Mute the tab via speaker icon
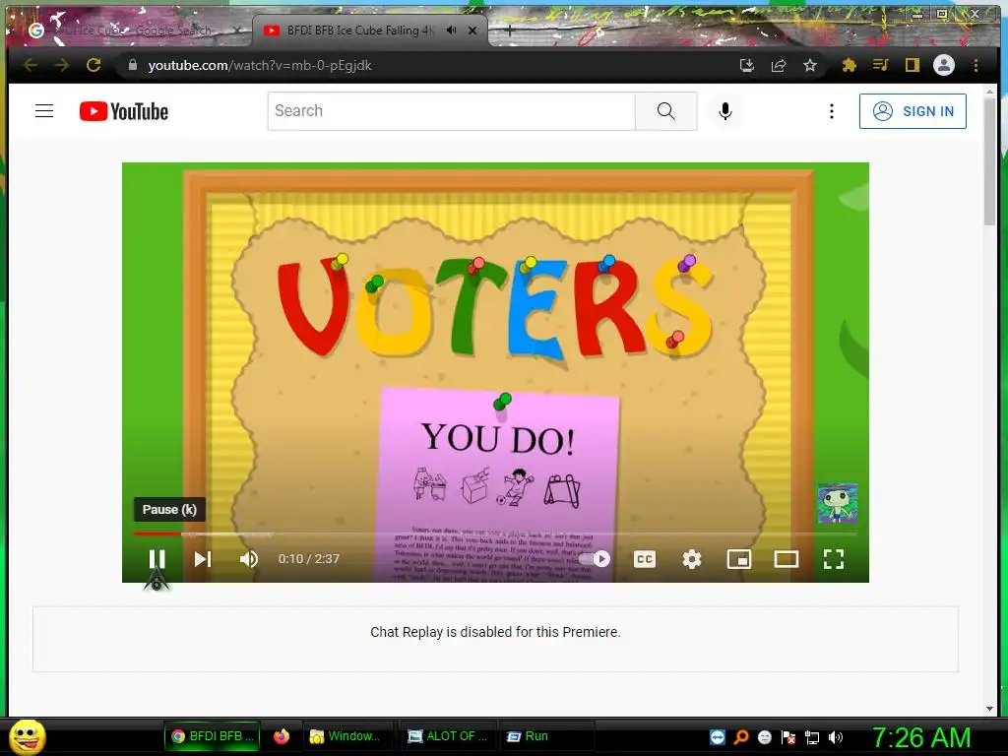1008x756 pixels. point(451,31)
